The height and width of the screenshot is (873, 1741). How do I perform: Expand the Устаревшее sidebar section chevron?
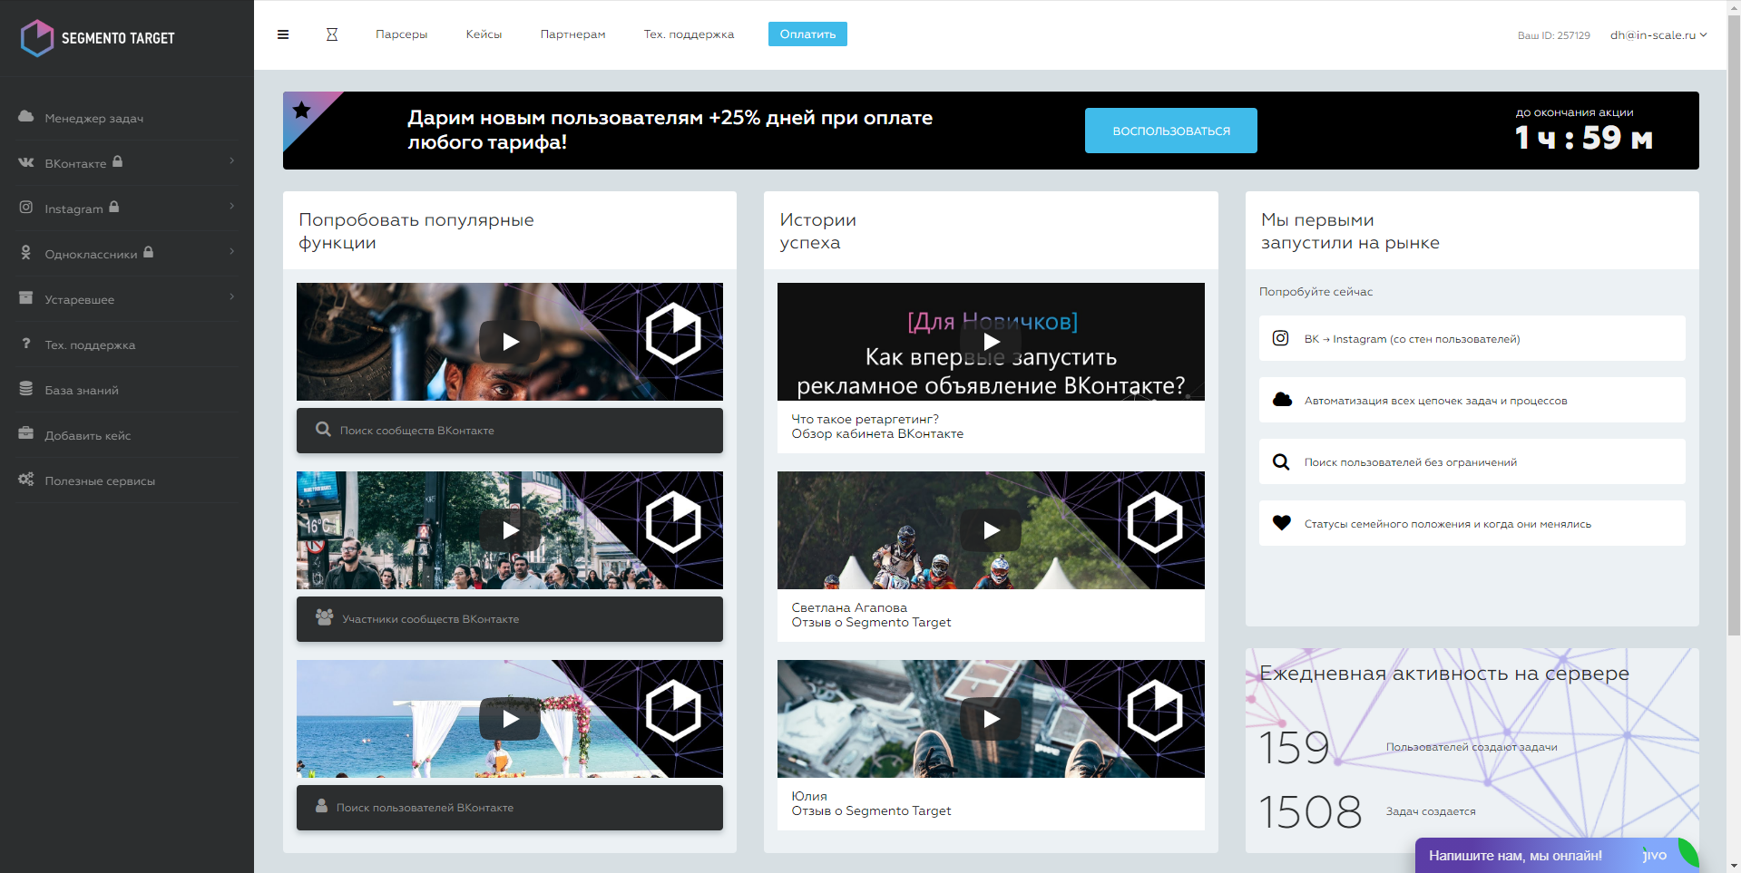[232, 296]
